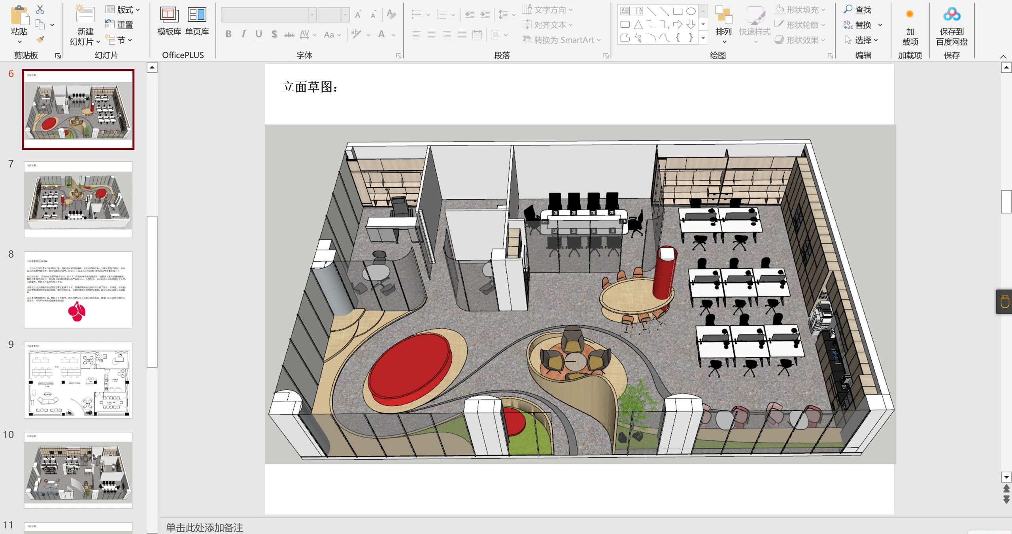Screen dimensions: 1012x534
Task: Click the Cut scissors icon
Action: click(40, 9)
